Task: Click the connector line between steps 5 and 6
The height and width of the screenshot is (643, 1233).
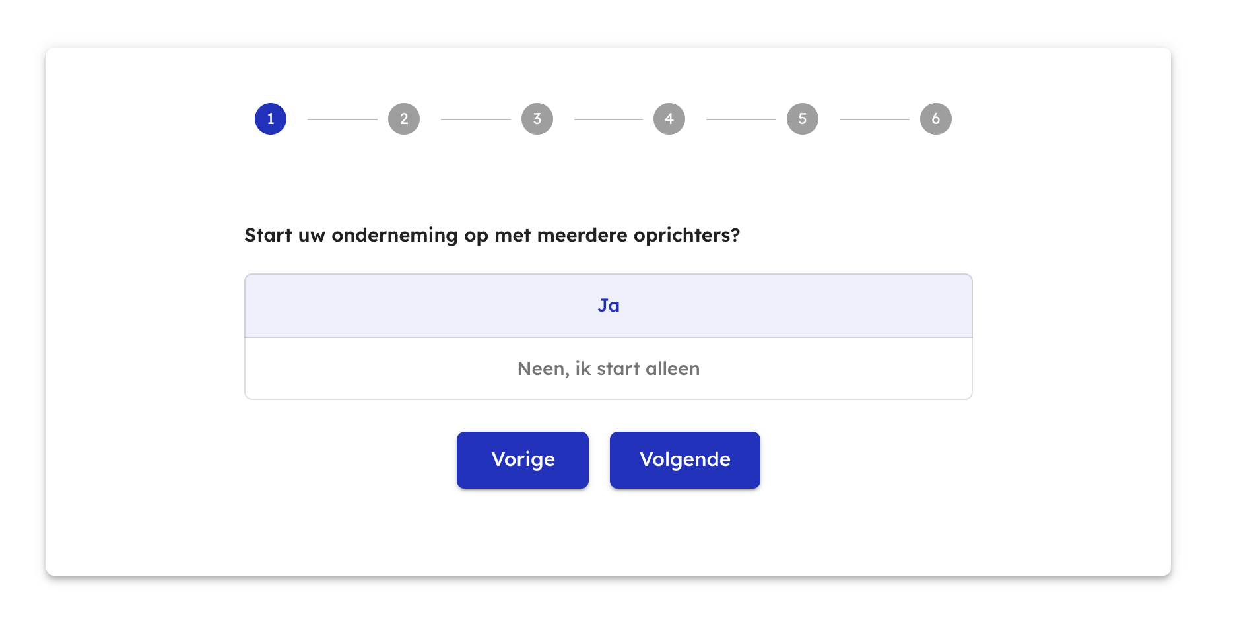Action: pos(875,119)
